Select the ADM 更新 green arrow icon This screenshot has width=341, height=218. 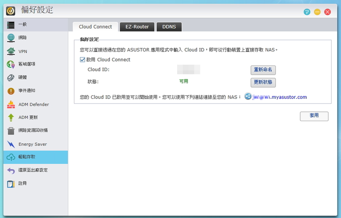[11, 117]
